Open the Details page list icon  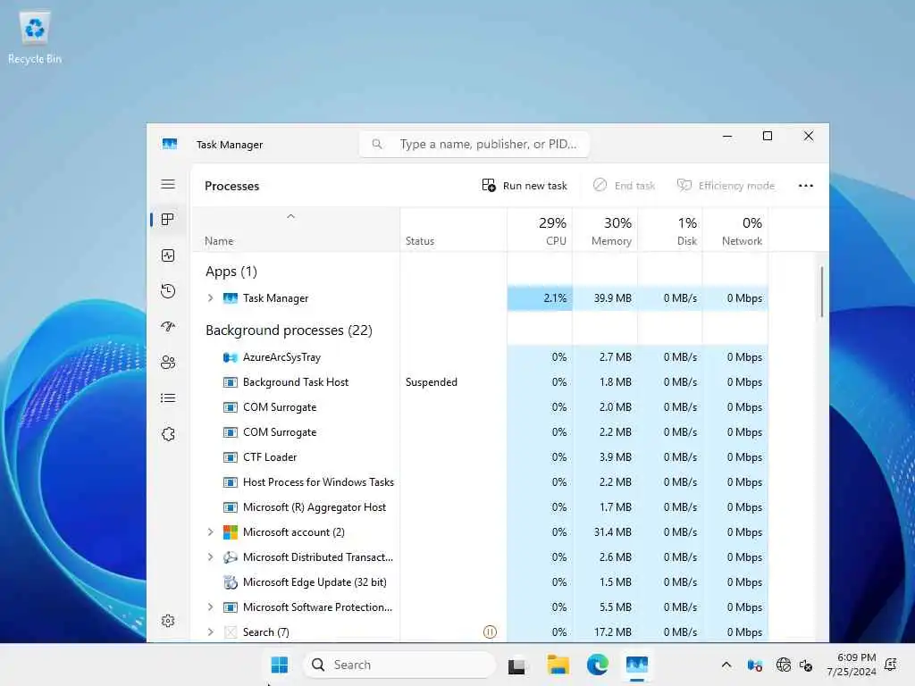pos(168,397)
